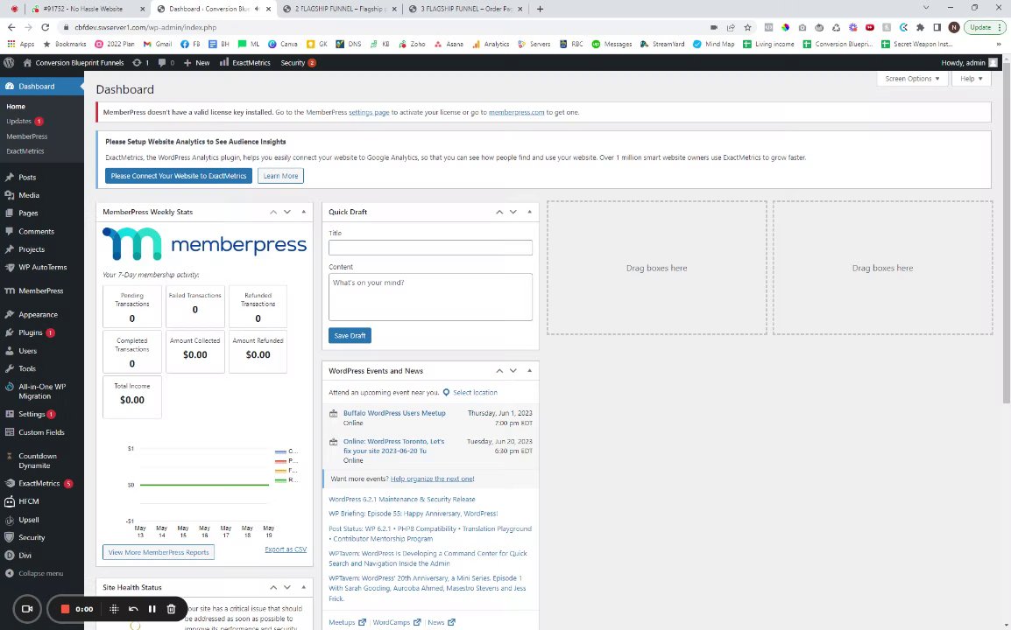Open the Security item in admin bar
The height and width of the screenshot is (630, 1011).
(x=298, y=62)
